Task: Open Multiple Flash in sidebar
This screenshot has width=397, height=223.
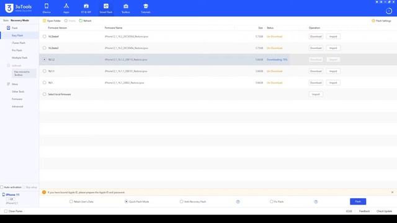Action: click(x=19, y=58)
